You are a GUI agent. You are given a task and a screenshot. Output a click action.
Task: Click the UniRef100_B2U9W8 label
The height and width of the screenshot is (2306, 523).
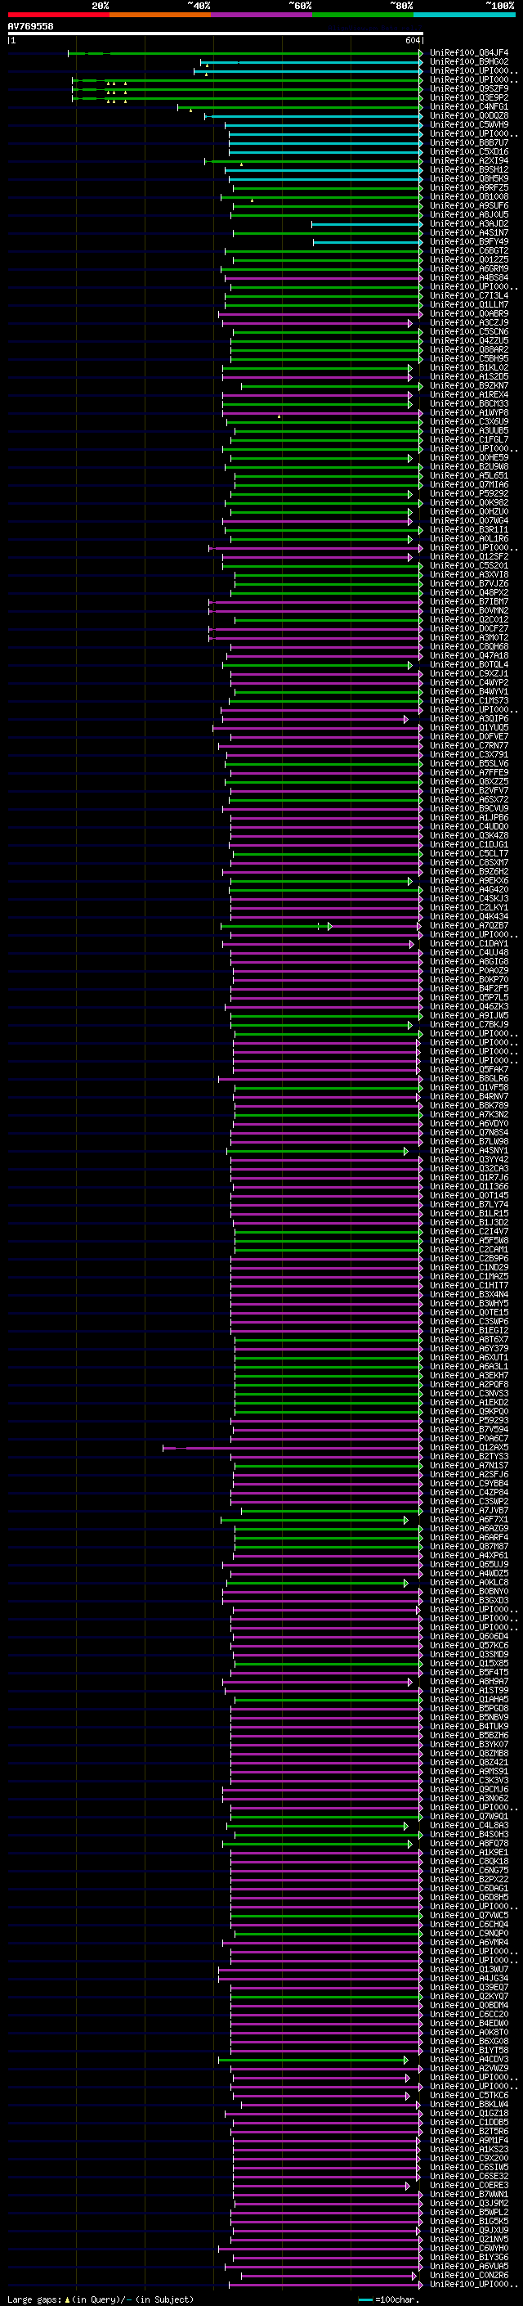(x=469, y=466)
